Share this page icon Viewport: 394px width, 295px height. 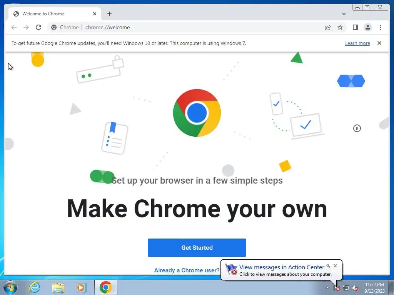pos(328,27)
